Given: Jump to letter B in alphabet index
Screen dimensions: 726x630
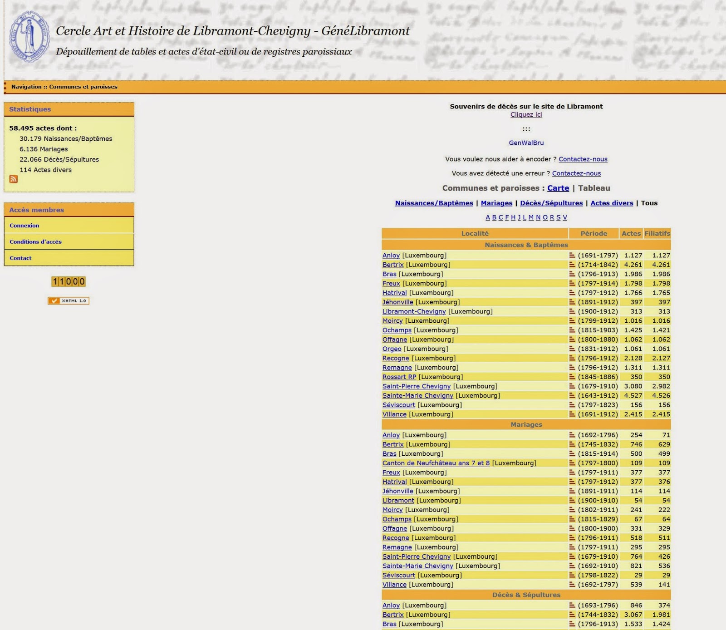Looking at the screenshot, I should pyautogui.click(x=494, y=217).
